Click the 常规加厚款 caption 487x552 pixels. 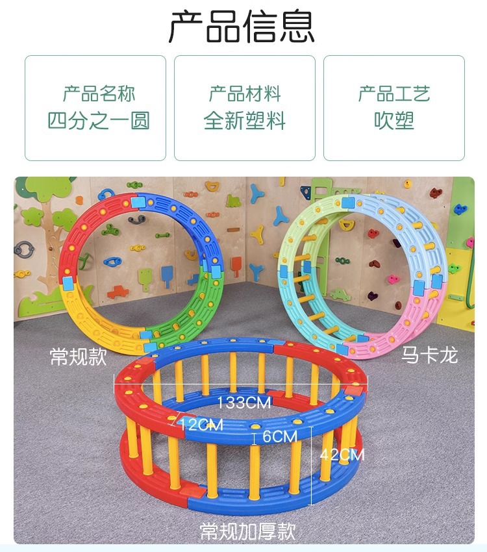[x=247, y=531]
